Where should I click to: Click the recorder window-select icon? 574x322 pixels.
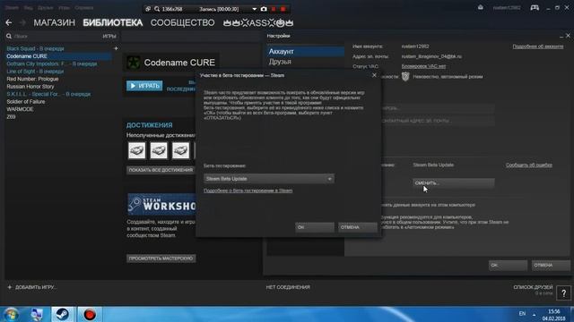pos(148,9)
